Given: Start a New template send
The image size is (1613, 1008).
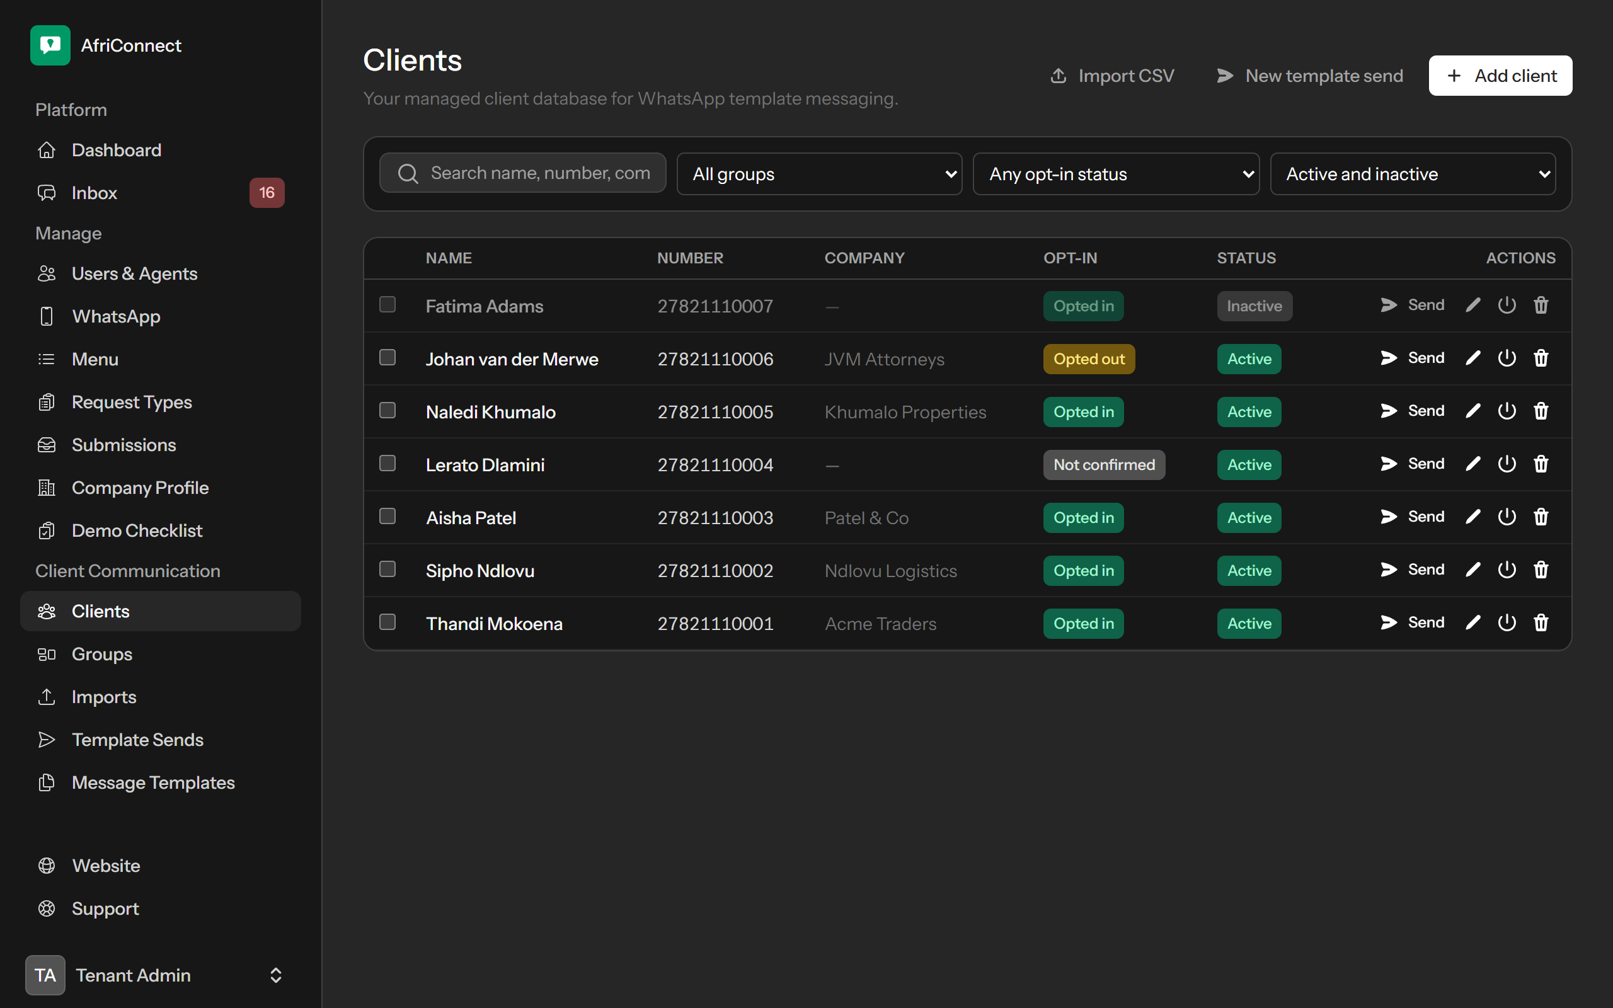Looking at the screenshot, I should tap(1309, 76).
